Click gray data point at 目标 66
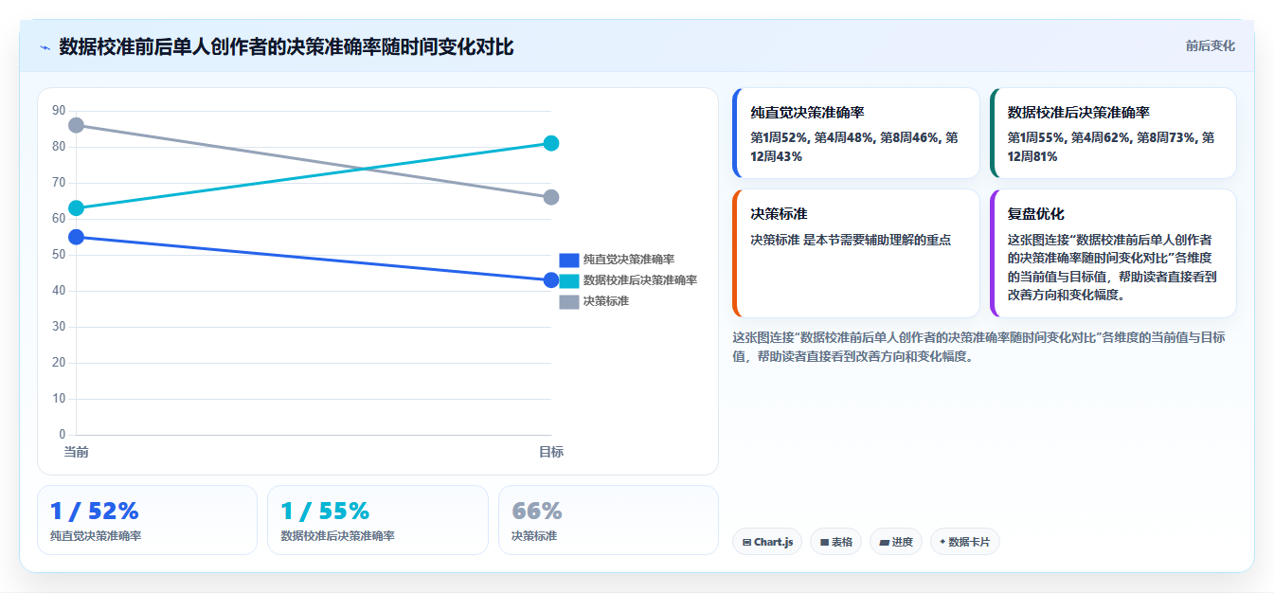The image size is (1274, 593). [x=551, y=197]
